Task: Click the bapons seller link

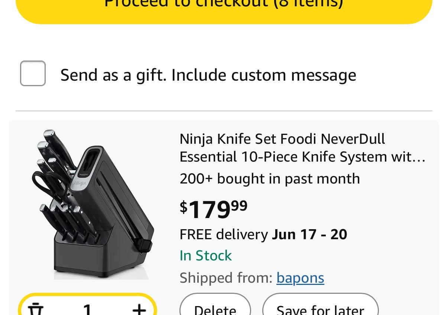Action: (x=300, y=278)
